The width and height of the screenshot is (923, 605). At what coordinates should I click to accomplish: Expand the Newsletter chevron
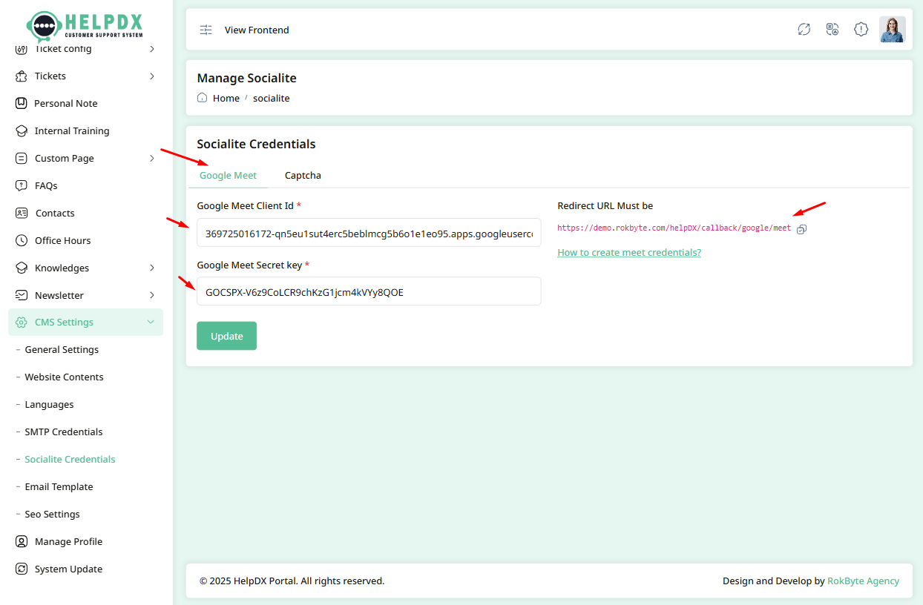pyautogui.click(x=151, y=295)
